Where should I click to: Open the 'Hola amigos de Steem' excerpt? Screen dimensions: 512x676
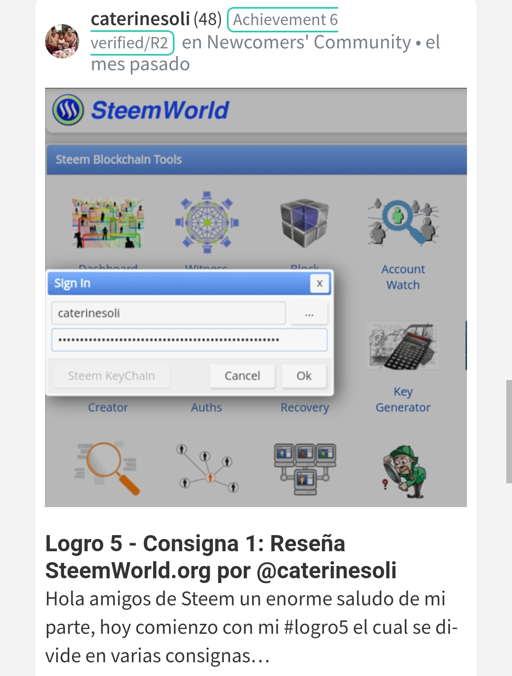pyautogui.click(x=251, y=627)
